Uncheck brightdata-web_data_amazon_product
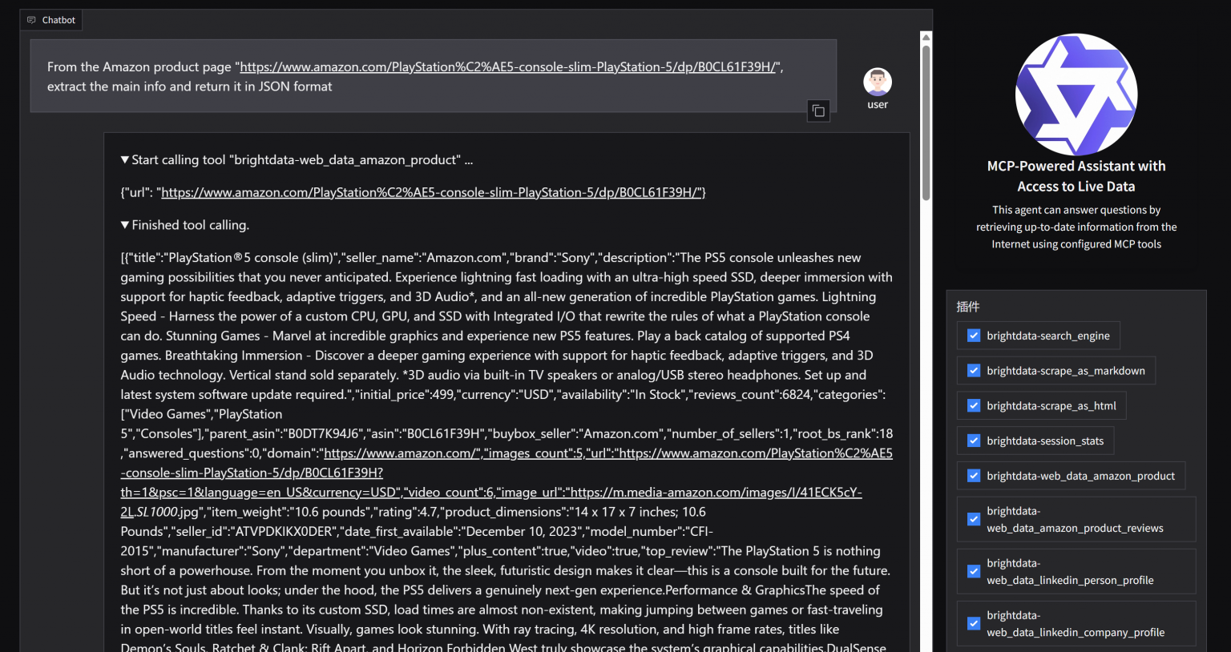The height and width of the screenshot is (652, 1231). pos(974,475)
